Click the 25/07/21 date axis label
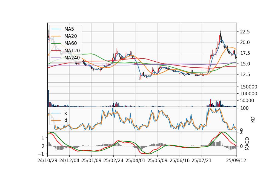This screenshot has width=263, height=189. [202, 161]
